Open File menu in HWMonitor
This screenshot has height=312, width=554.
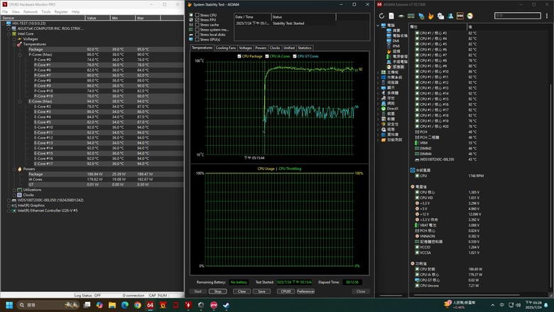(5, 11)
